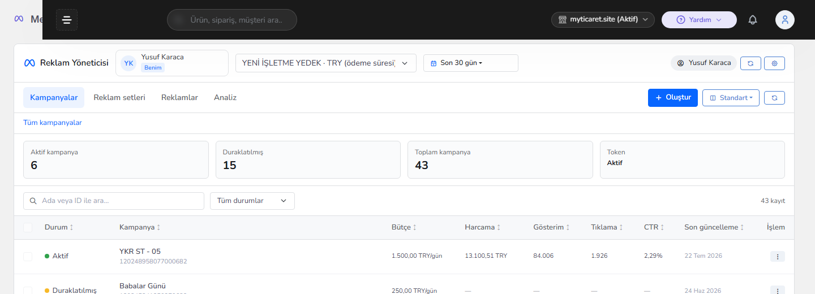Click the 22 Tem 2026 update date
The width and height of the screenshot is (815, 294).
click(704, 256)
